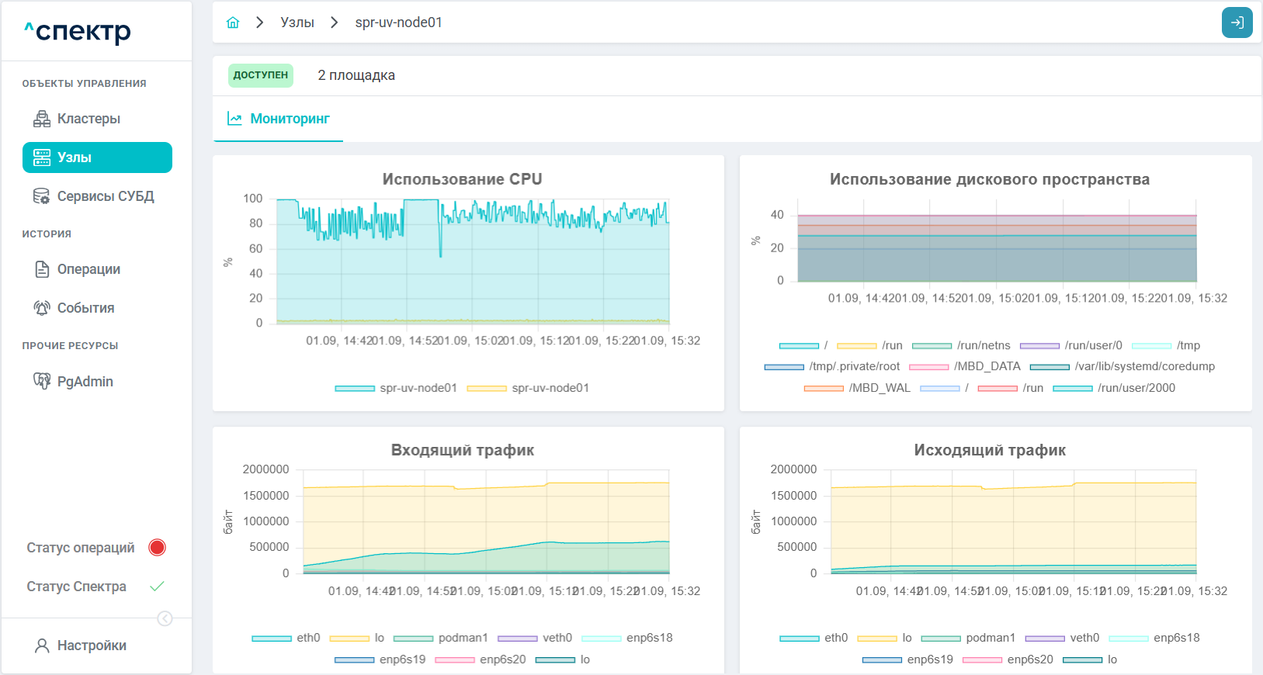Toggle yellow spr-uv-node01 CPU legend series
This screenshot has height=675, width=1263.
coord(528,388)
